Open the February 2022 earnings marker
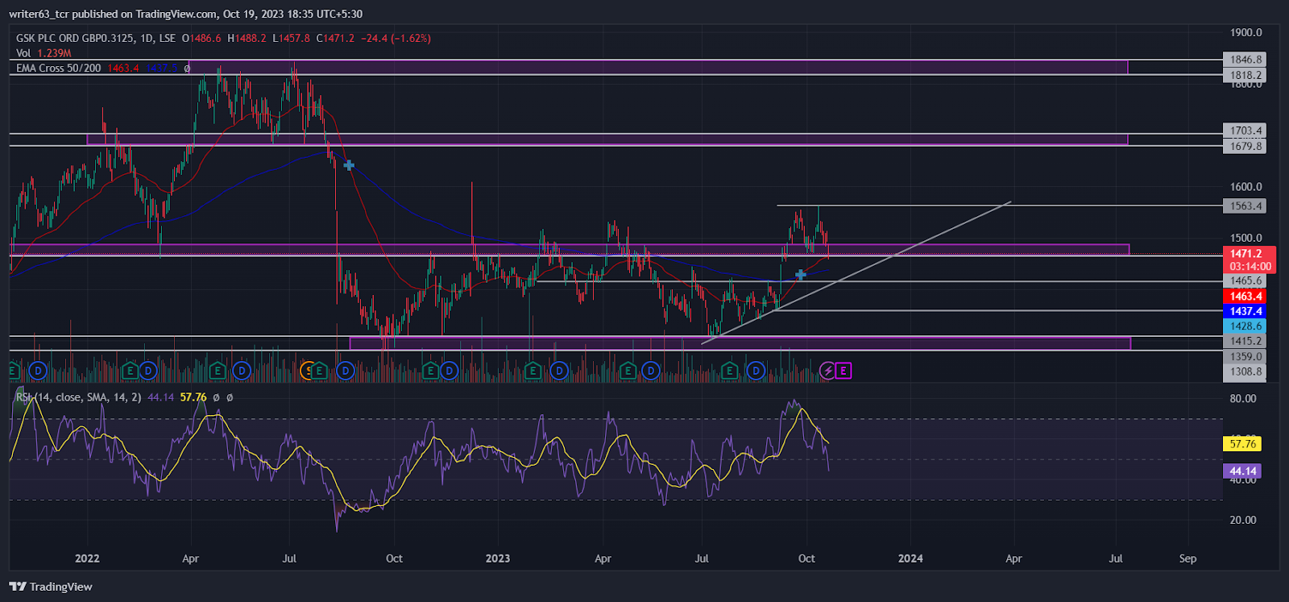Viewport: 1289px width, 602px height. (x=130, y=371)
